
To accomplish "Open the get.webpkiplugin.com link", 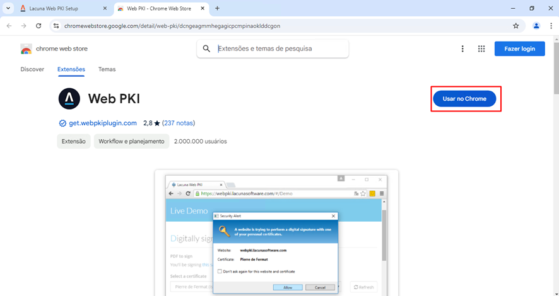I will (103, 123).
